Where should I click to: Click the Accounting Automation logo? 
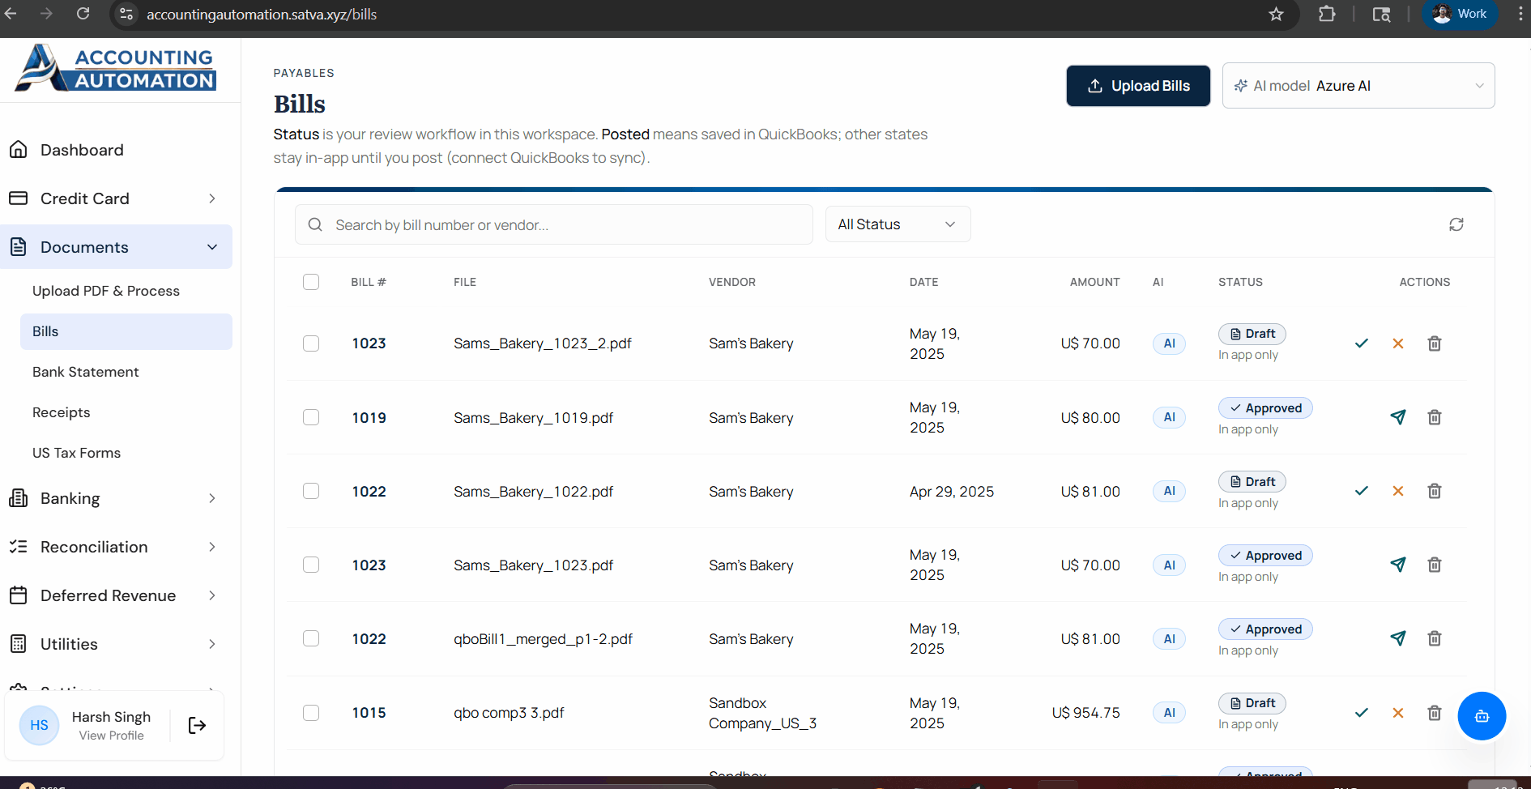coord(116,67)
